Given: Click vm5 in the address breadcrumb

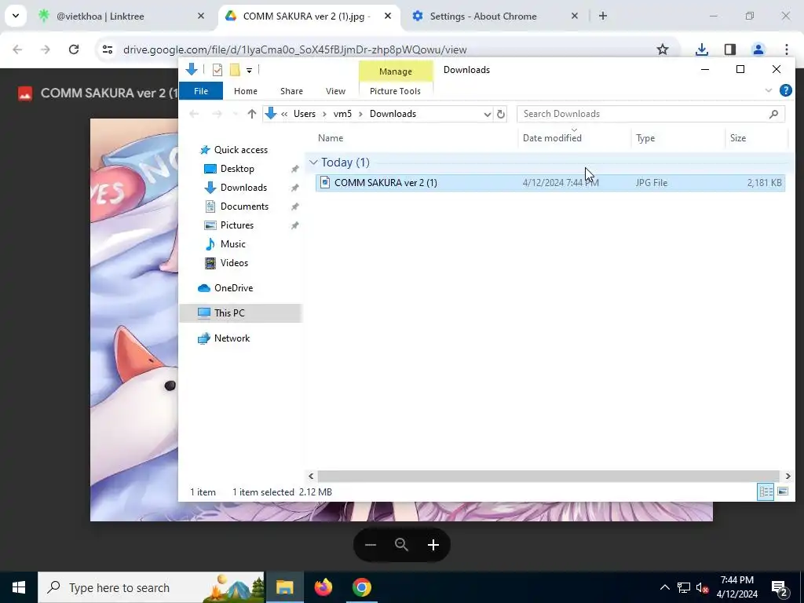Looking at the screenshot, I should [x=342, y=114].
